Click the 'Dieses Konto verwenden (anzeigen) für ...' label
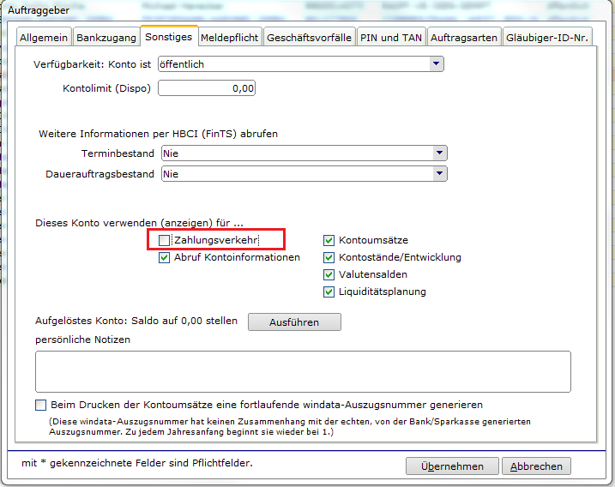The width and height of the screenshot is (615, 487). 139,223
